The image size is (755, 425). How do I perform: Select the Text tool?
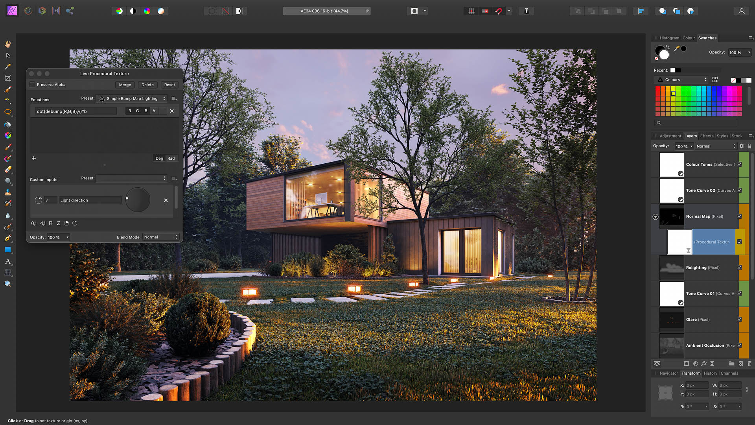pos(7,261)
